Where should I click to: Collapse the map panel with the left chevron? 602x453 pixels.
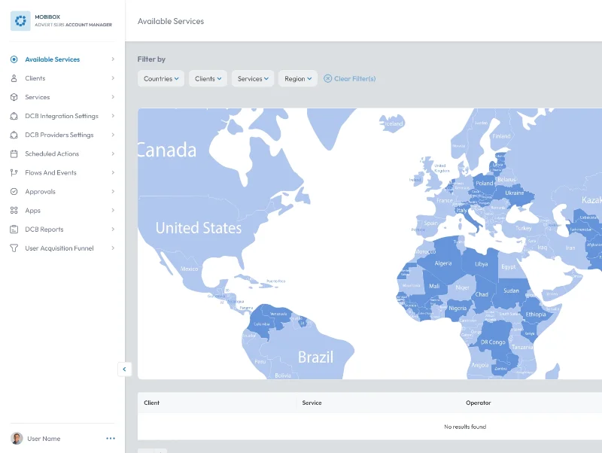[124, 369]
